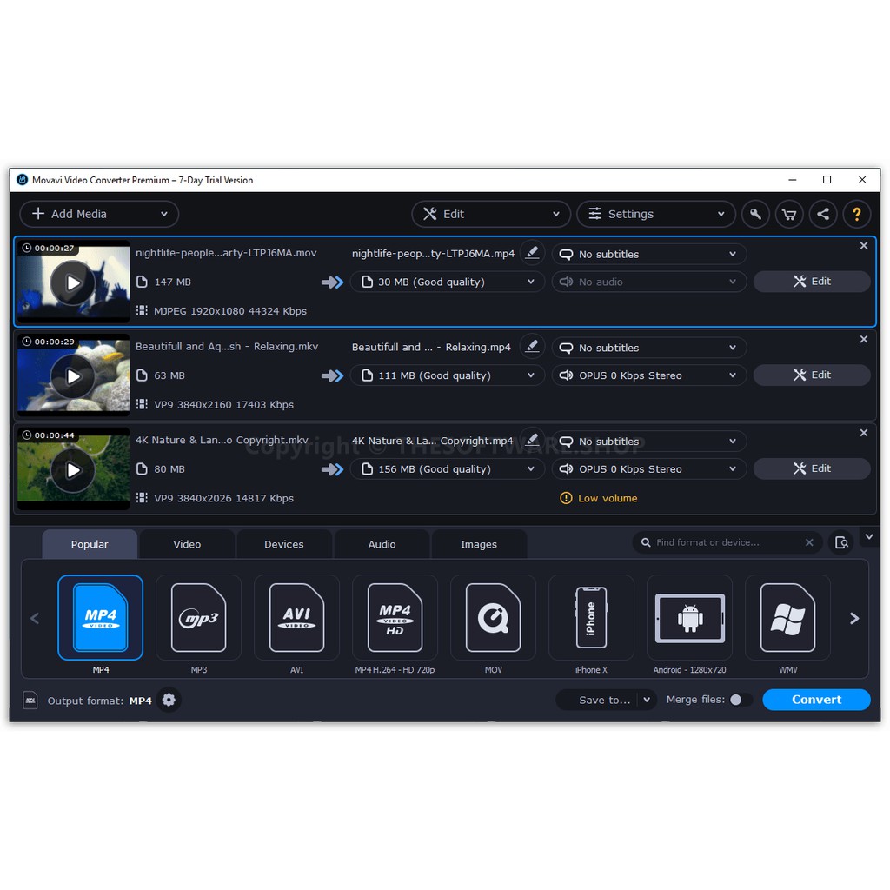Switch to the Devices tab
The width and height of the screenshot is (890, 890).
coord(284,544)
